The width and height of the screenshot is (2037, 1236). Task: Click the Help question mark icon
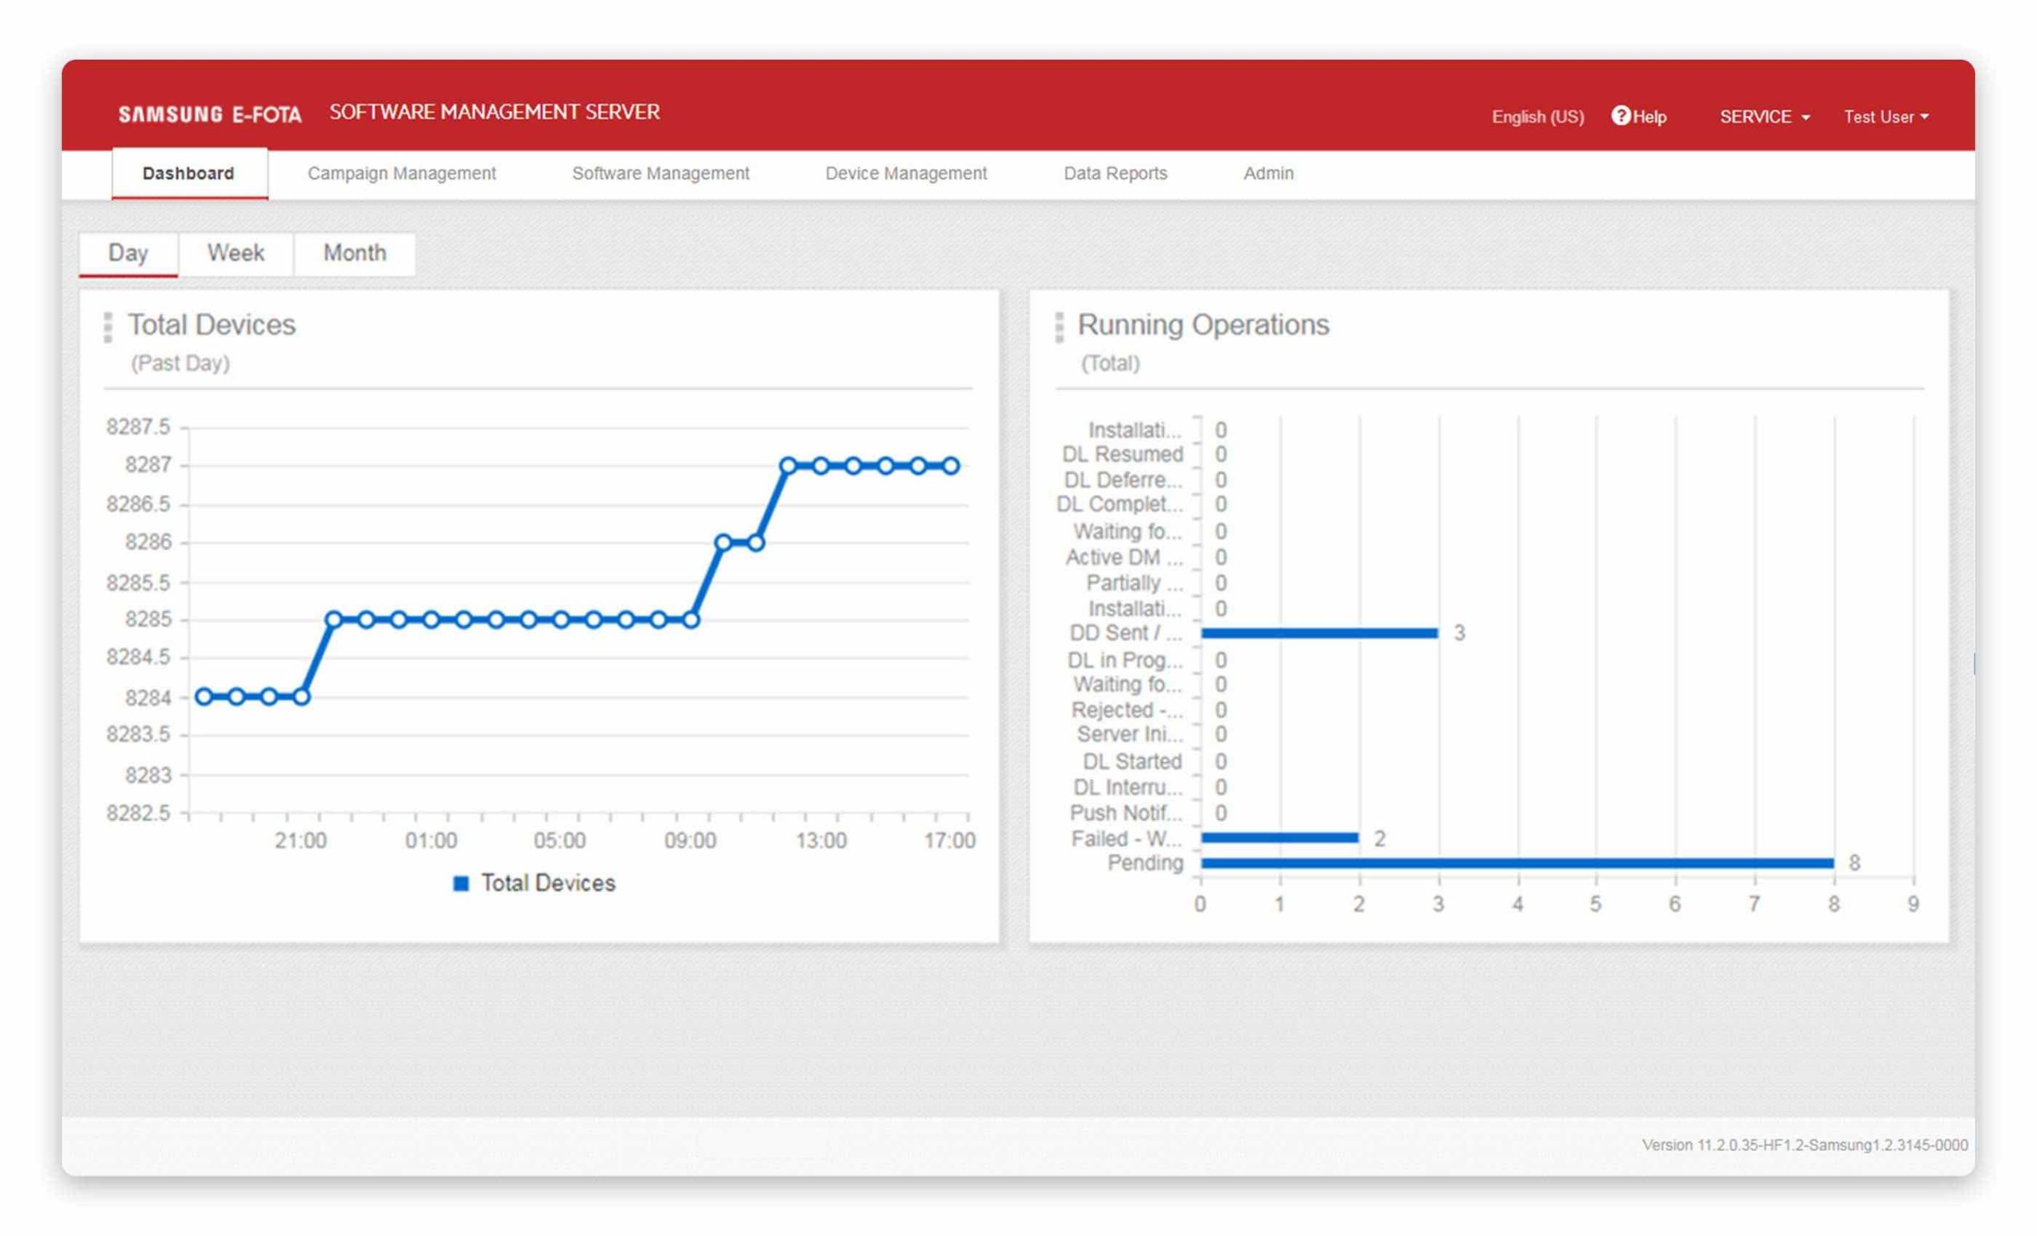[x=1620, y=115]
